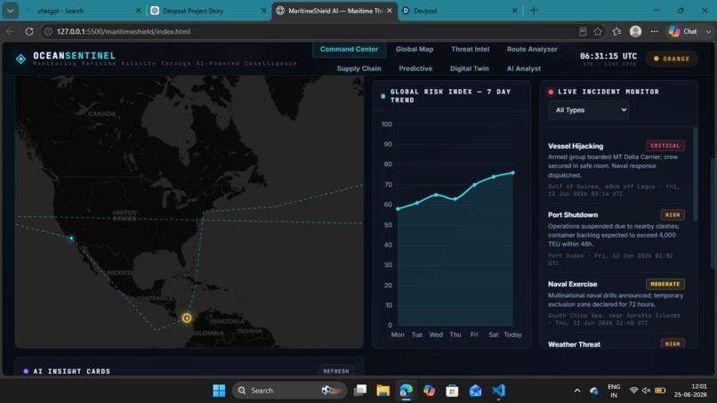Click the incident monitor scrollbar
The width and height of the screenshot is (717, 403).
696,173
